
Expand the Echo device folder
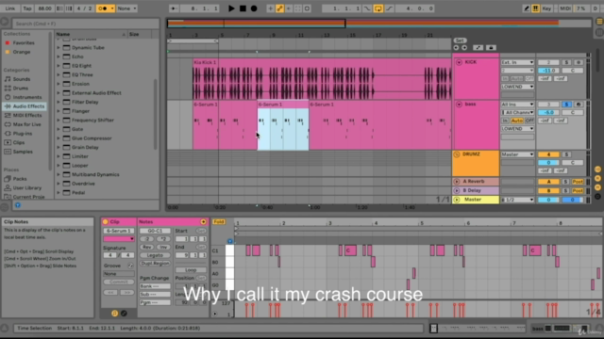point(59,56)
